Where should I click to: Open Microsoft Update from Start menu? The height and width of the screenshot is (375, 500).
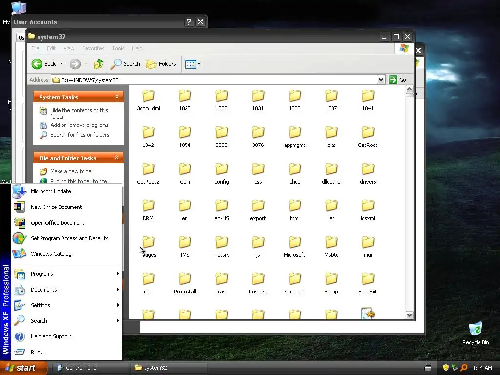(66, 191)
